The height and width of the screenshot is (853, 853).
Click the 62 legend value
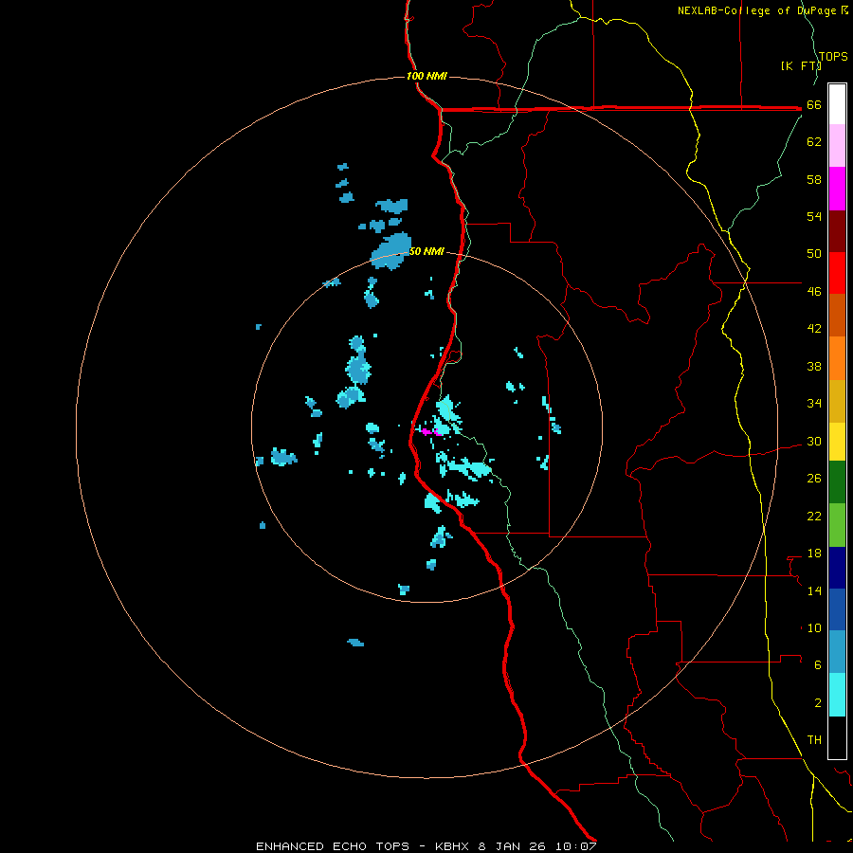click(x=814, y=142)
